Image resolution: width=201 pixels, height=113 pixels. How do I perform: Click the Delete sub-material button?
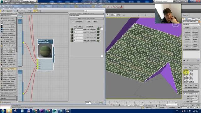pos(95,22)
